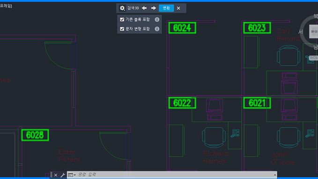Toggle the 문자 변형 포함 checkbox
The height and width of the screenshot is (179, 318).
tap(122, 29)
